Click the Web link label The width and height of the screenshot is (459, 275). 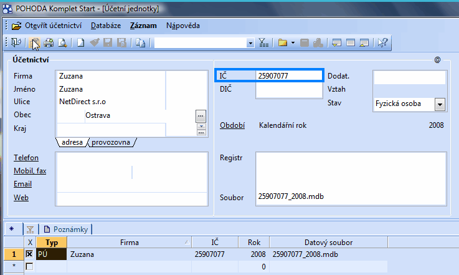(21, 198)
